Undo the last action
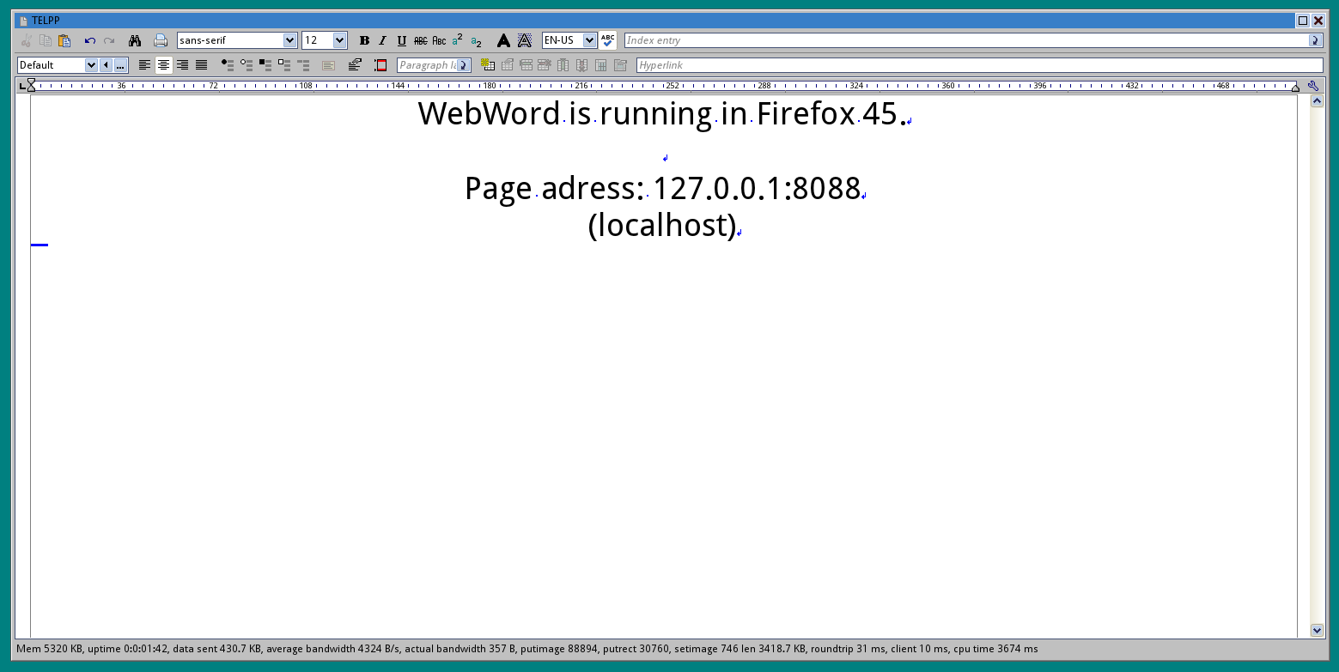1339x672 pixels. coord(90,40)
